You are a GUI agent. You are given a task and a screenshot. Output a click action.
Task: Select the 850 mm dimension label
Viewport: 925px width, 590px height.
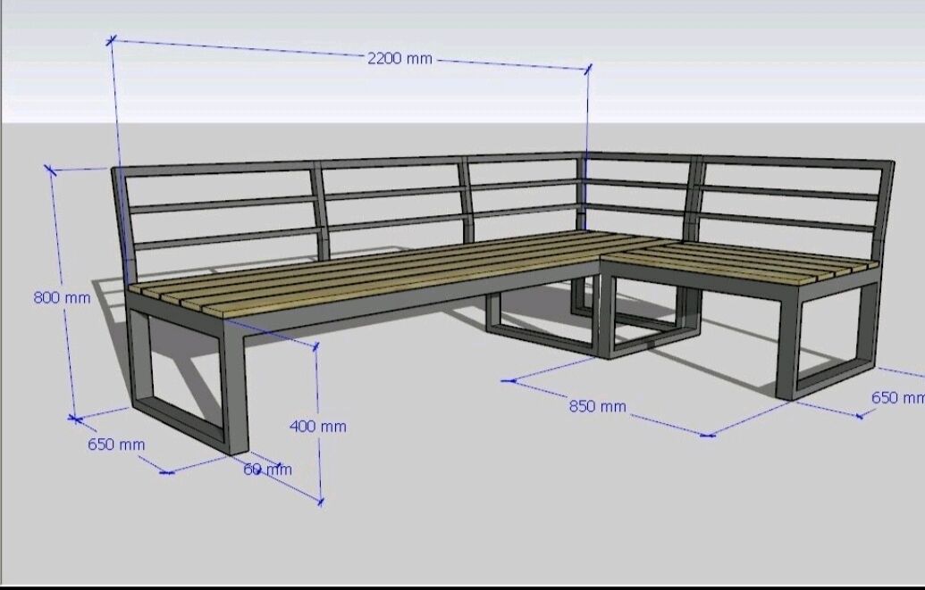coord(598,406)
